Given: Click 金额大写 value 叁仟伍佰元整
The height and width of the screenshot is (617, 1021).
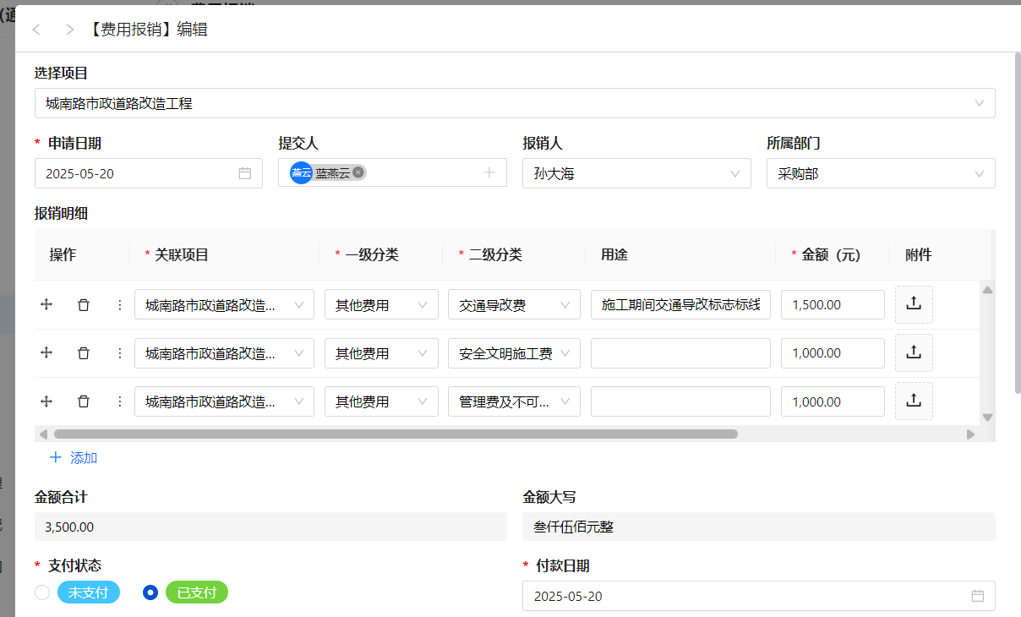Looking at the screenshot, I should point(759,527).
